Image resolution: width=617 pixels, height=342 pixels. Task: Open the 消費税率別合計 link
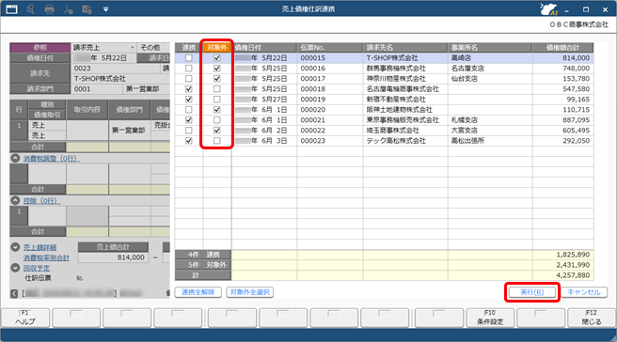[46, 257]
